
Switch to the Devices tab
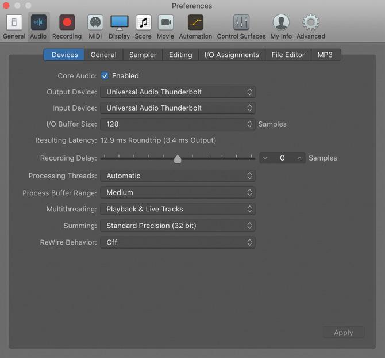[x=64, y=55]
